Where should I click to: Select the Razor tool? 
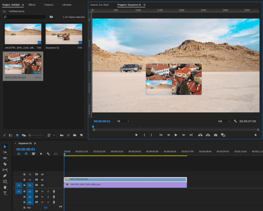5,164
